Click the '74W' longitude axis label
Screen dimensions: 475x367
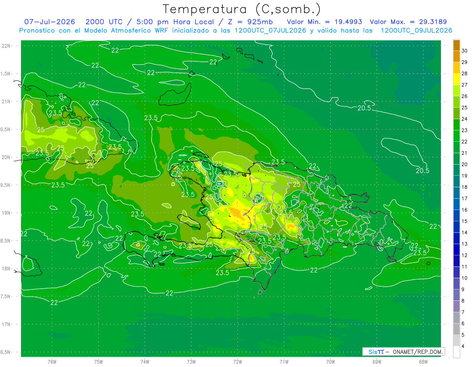pyautogui.click(x=144, y=362)
